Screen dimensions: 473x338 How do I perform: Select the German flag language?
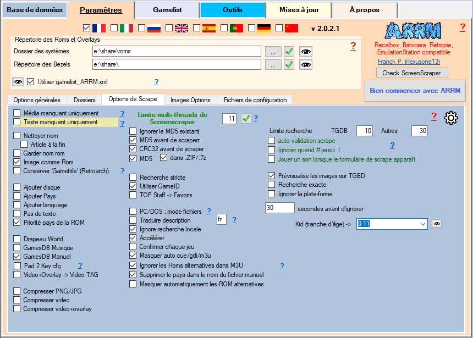(264, 28)
